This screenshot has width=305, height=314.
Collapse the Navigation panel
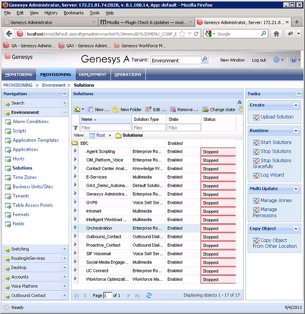point(65,93)
